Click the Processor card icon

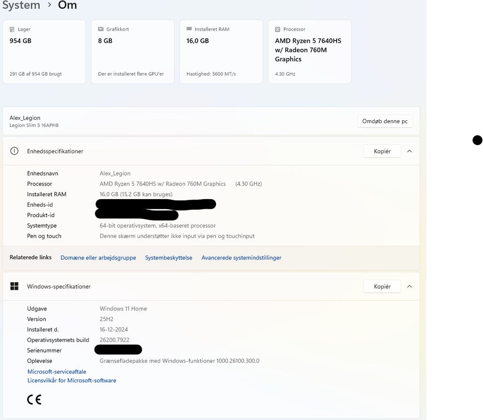[278, 29]
